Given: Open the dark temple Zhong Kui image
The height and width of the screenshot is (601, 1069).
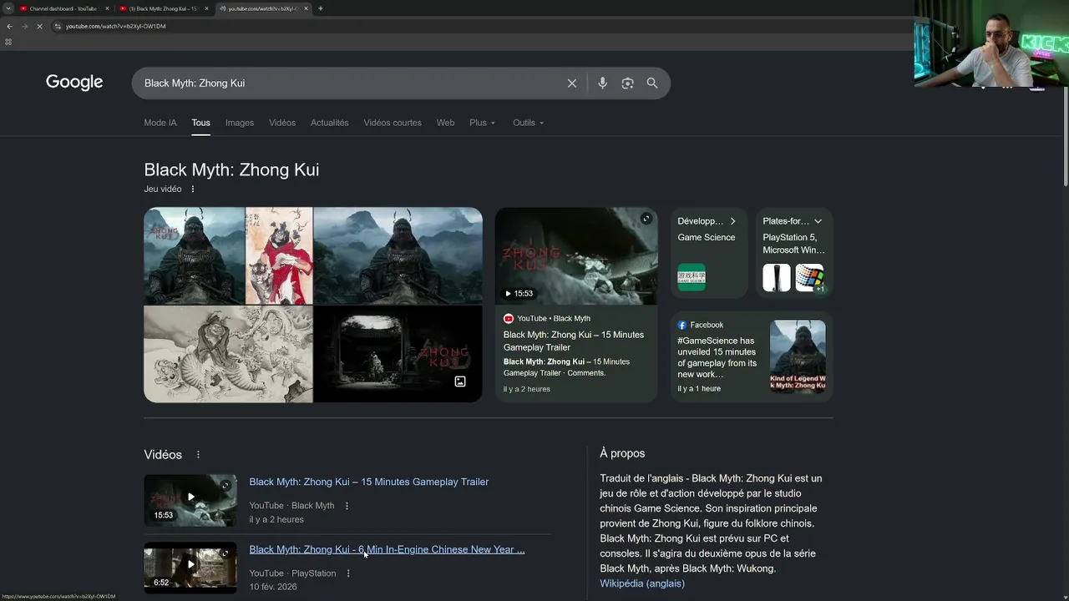Looking at the screenshot, I should pos(398,354).
